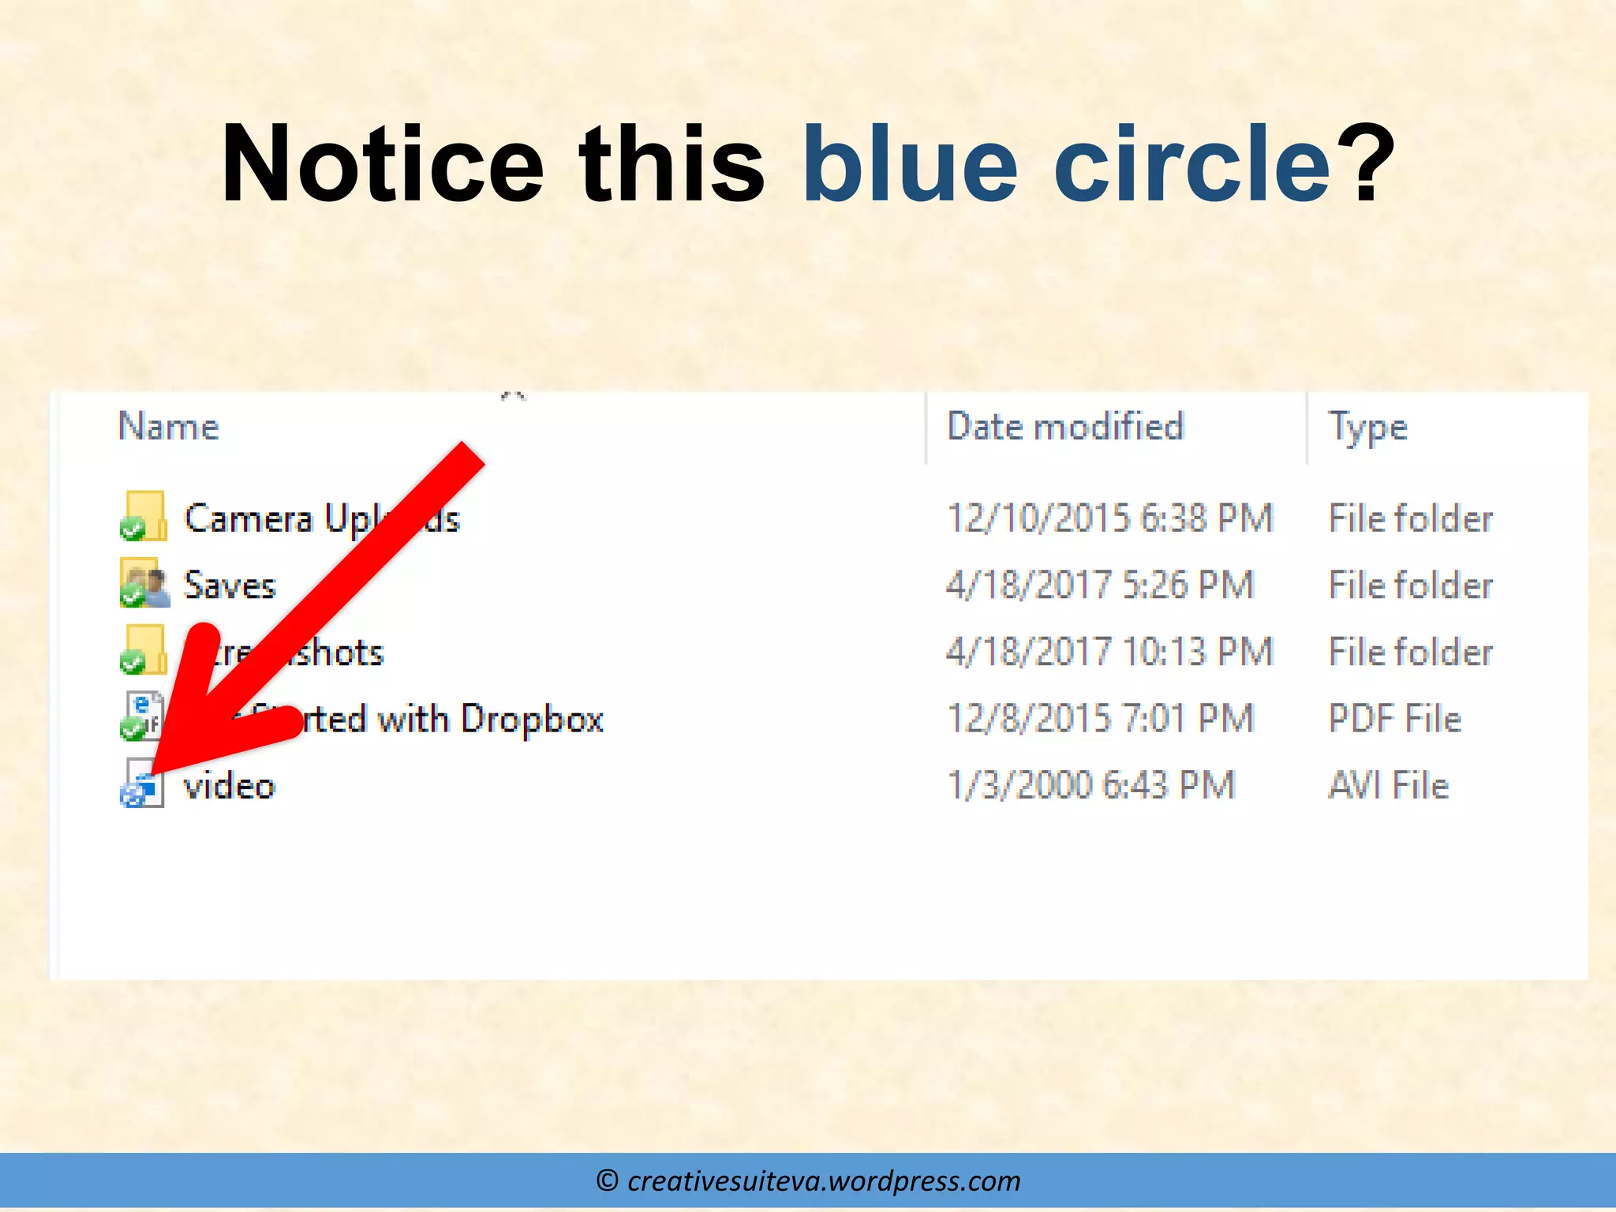Sort files by the Date modified column
This screenshot has width=1616, height=1212.
point(1065,426)
